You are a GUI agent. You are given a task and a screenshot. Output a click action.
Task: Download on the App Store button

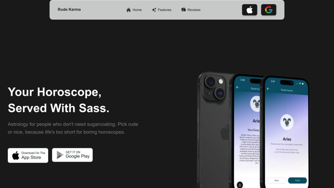pos(28,155)
